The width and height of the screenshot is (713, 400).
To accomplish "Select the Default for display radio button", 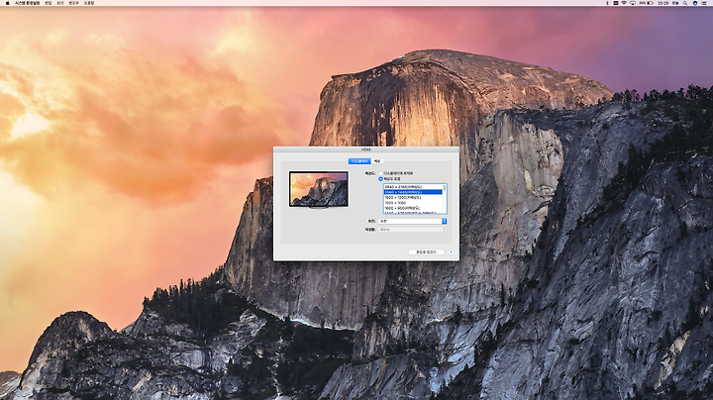I will point(380,173).
